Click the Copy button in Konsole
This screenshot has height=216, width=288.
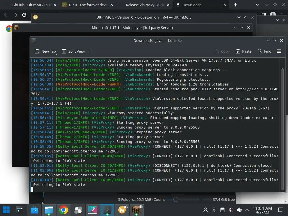[x=222, y=51]
